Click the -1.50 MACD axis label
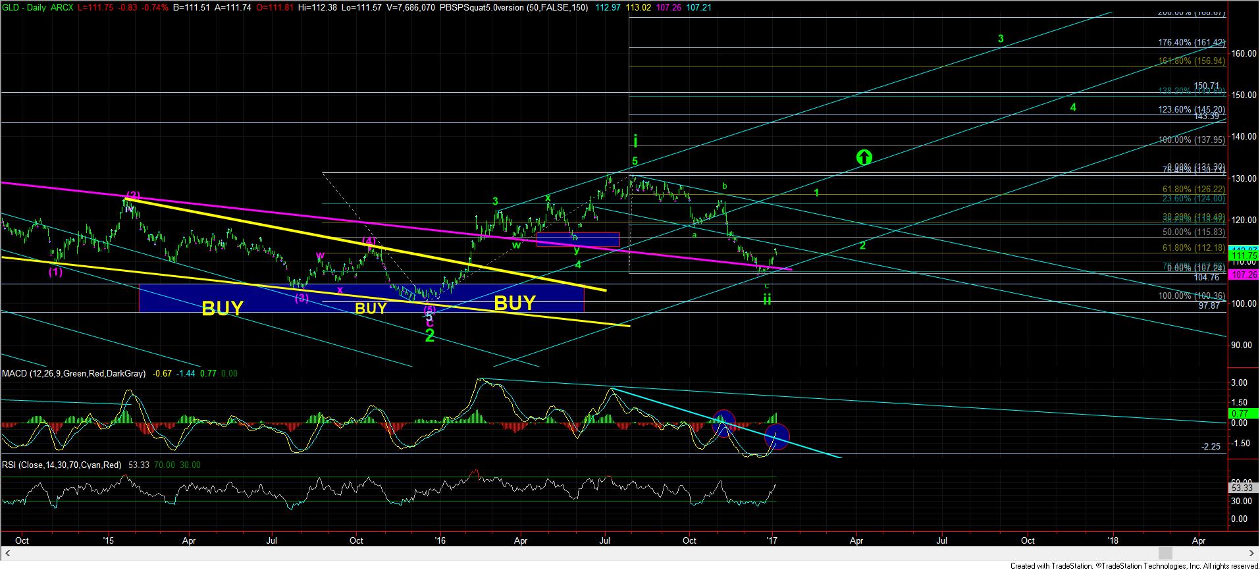 click(x=1240, y=443)
